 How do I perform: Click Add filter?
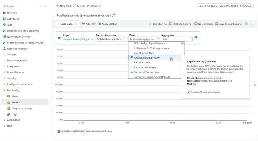89,24
